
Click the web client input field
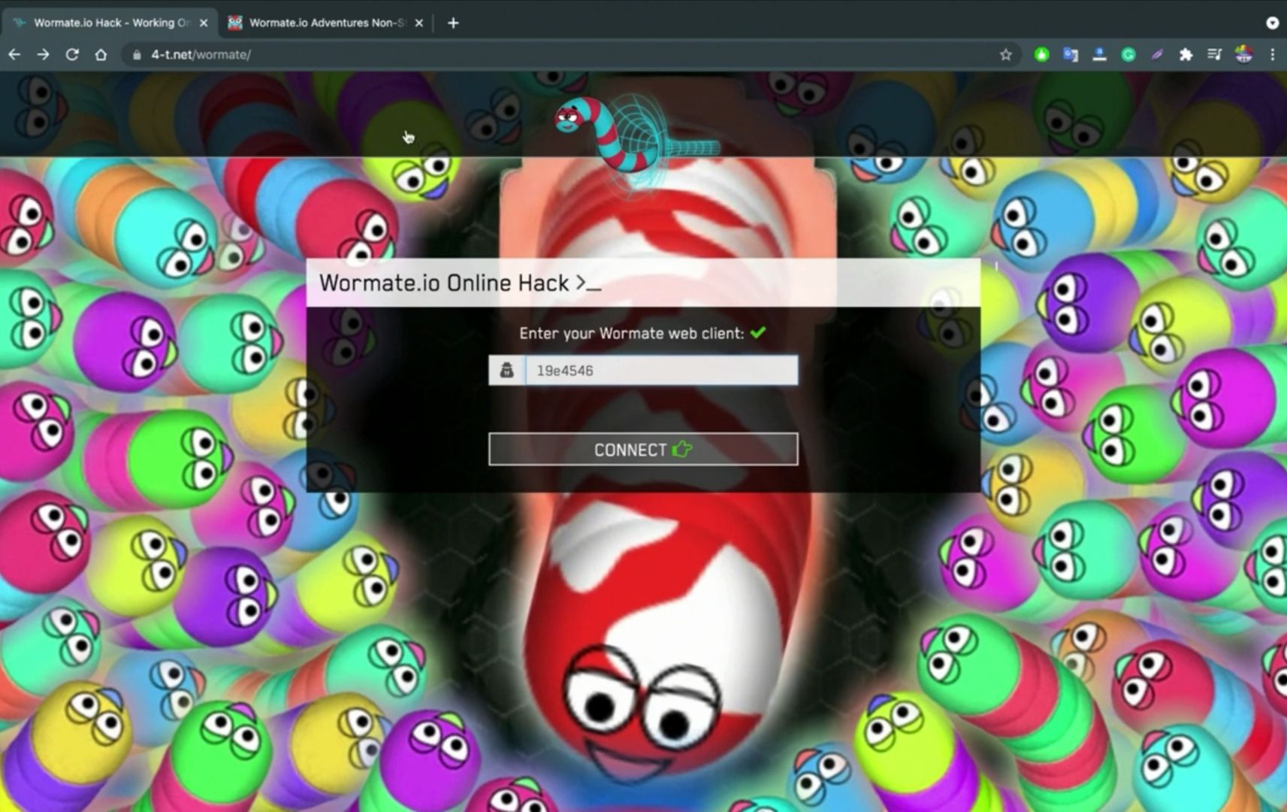(661, 371)
